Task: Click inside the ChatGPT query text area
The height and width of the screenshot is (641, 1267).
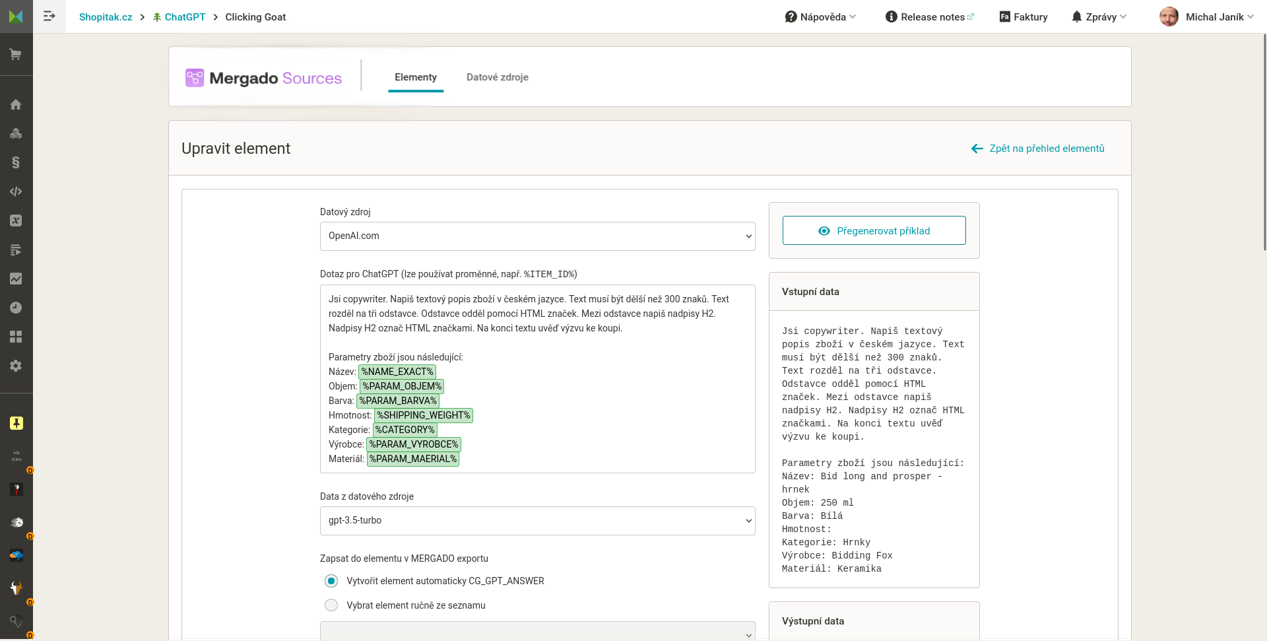Action: click(x=538, y=379)
